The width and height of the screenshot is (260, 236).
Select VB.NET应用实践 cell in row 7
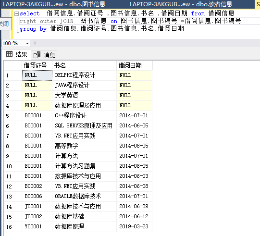pos(85,136)
